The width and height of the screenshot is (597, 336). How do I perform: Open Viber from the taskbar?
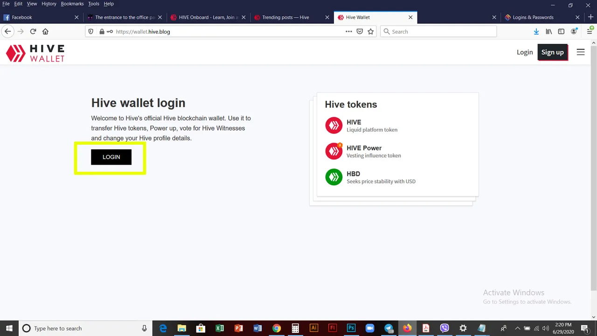tap(444, 329)
